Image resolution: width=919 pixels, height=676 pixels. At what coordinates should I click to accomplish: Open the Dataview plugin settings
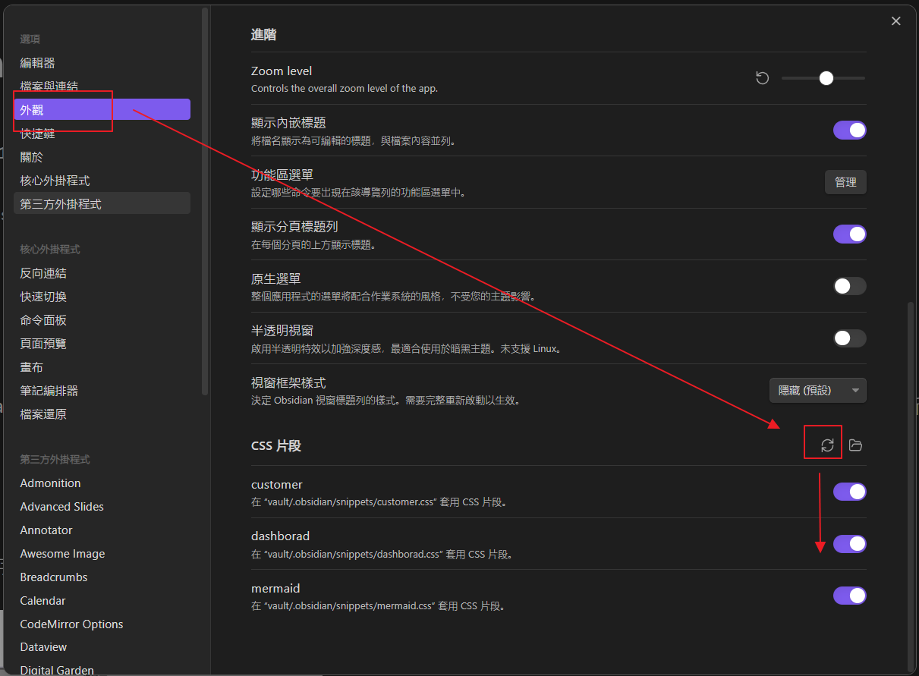pos(43,647)
